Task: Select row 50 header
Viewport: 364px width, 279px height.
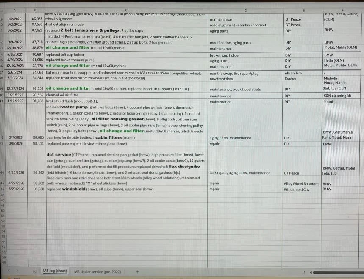Action: point(3,211)
